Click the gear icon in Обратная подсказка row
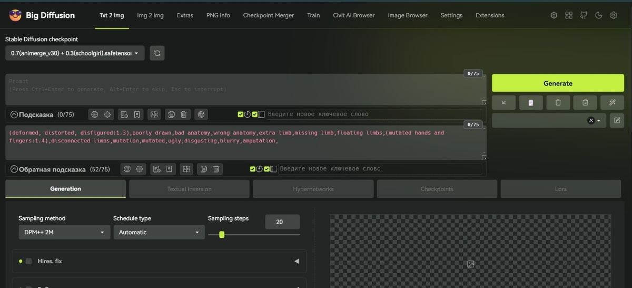The image size is (632, 288). tap(140, 169)
